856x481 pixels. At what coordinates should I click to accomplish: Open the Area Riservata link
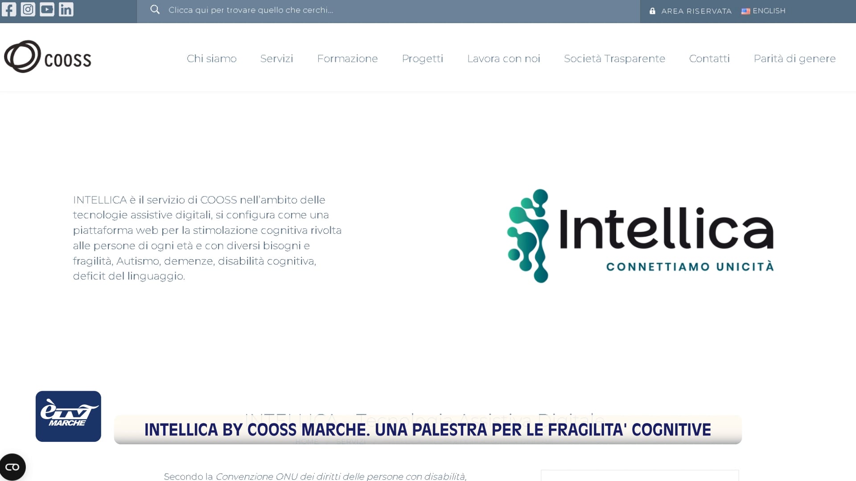(x=696, y=11)
